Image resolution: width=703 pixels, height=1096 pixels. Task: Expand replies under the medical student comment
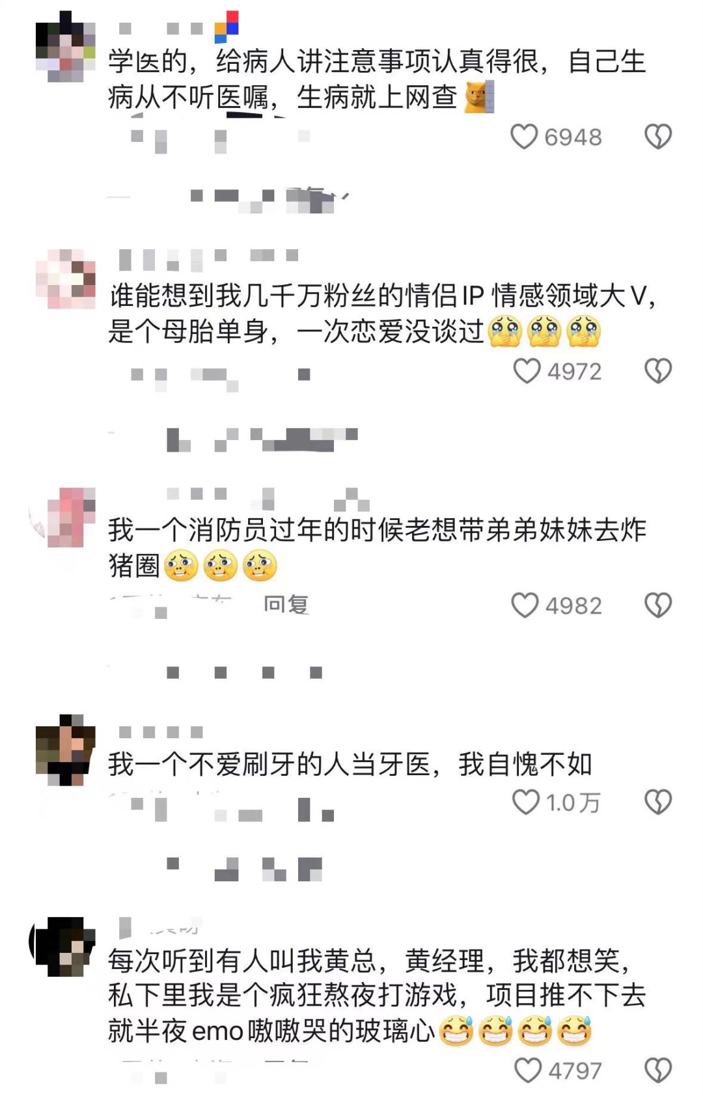tap(231, 197)
